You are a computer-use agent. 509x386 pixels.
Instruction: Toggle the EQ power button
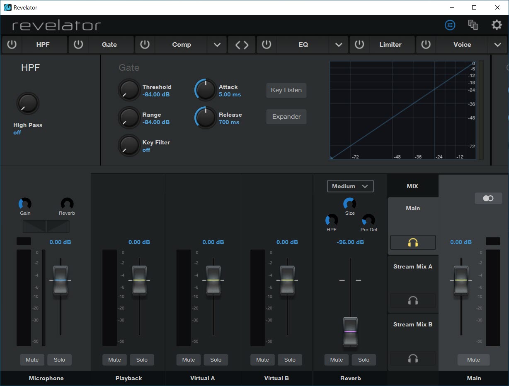click(x=267, y=45)
